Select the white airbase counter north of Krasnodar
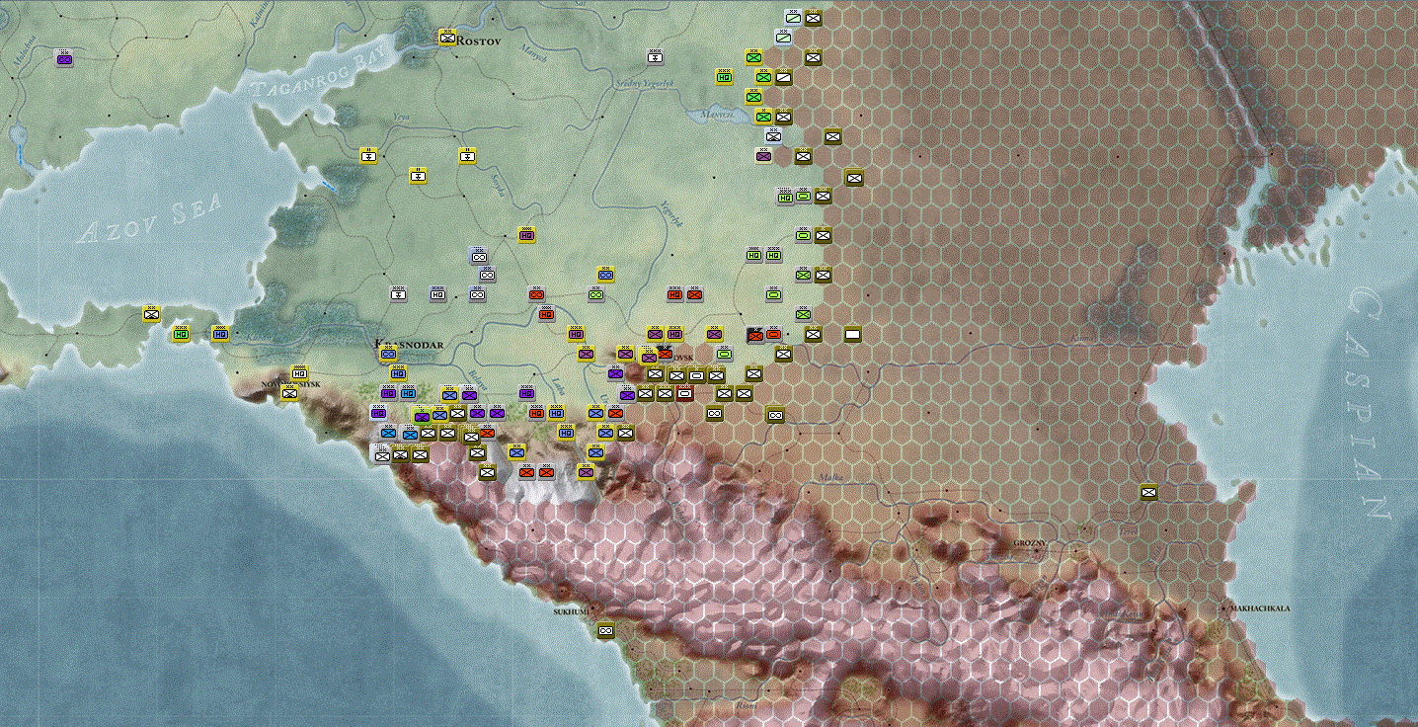 398,294
